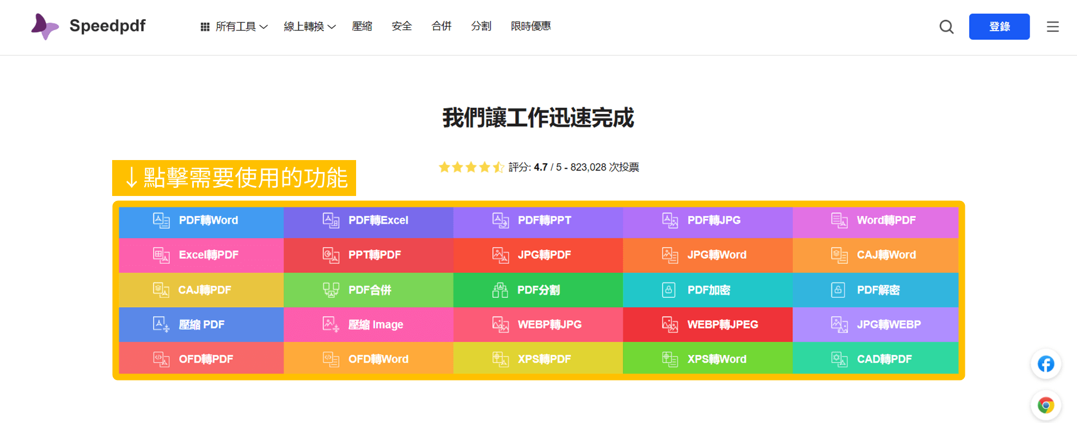
Task: Click the PDF轉Excel tile icon
Action: coord(331,220)
